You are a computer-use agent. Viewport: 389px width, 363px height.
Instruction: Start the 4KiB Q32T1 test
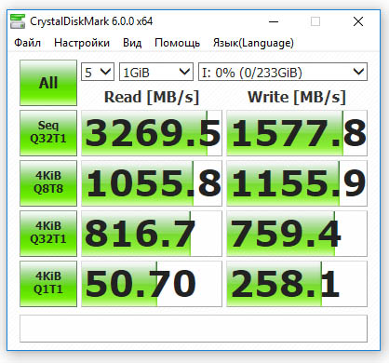(48, 234)
